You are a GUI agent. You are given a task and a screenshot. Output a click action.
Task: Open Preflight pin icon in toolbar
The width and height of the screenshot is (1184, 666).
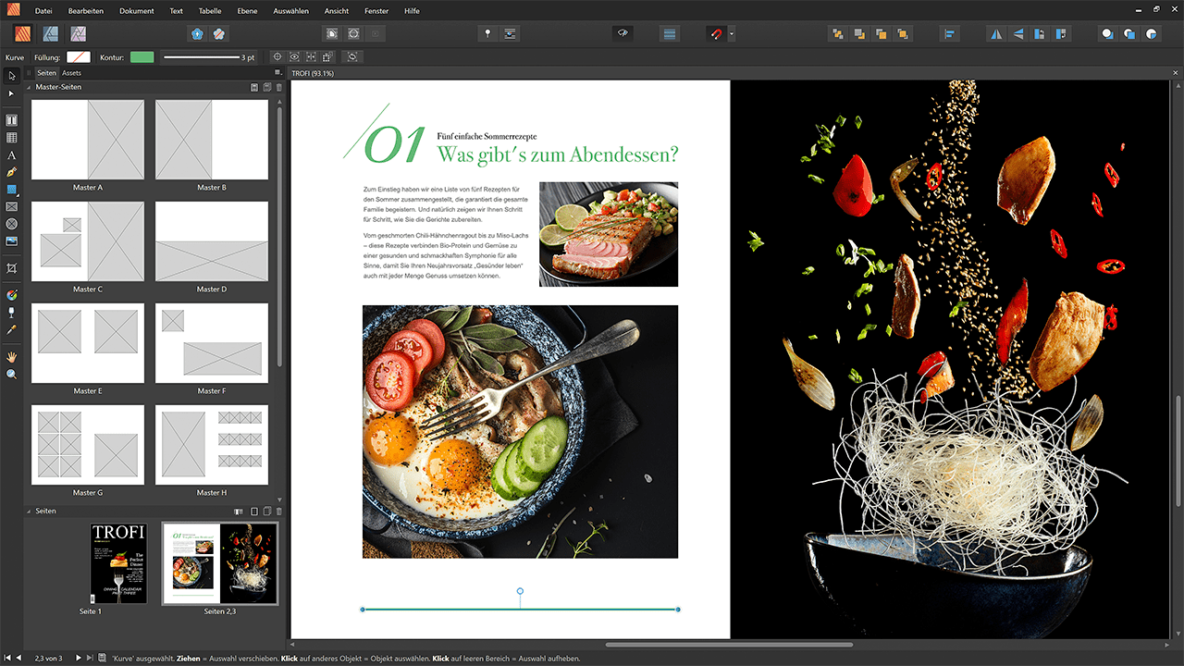click(x=488, y=34)
